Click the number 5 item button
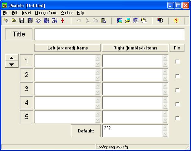The height and width of the screenshot is (151, 191). click(27, 117)
